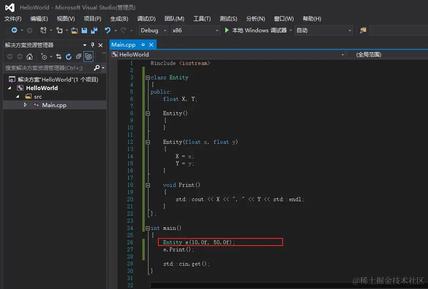
Task: Click the Open File folder icon
Action: (74, 30)
